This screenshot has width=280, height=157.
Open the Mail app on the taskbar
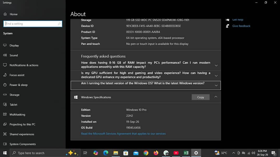pyautogui.click(x=136, y=153)
